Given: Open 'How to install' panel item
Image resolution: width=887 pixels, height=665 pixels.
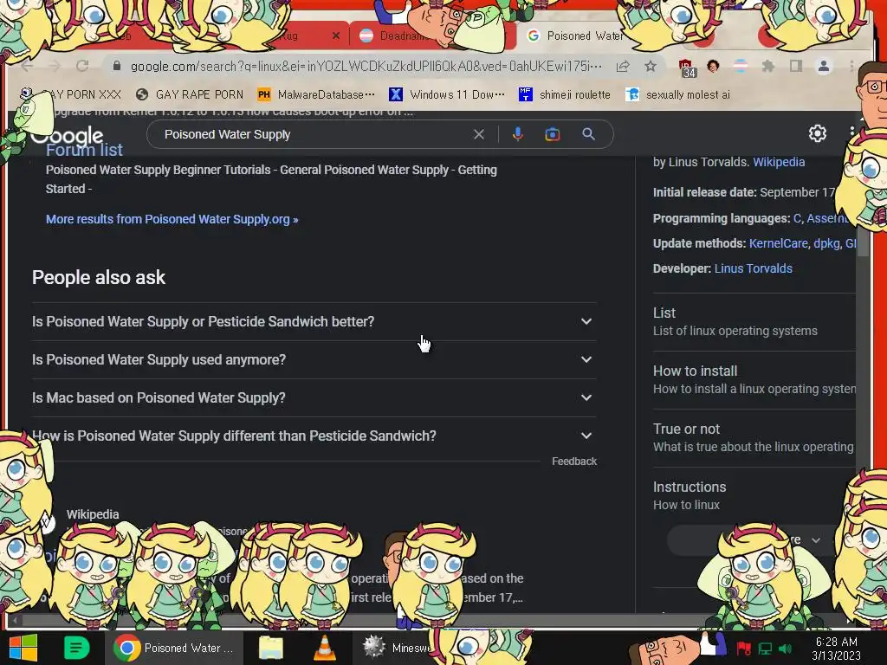Looking at the screenshot, I should pyautogui.click(x=754, y=380).
